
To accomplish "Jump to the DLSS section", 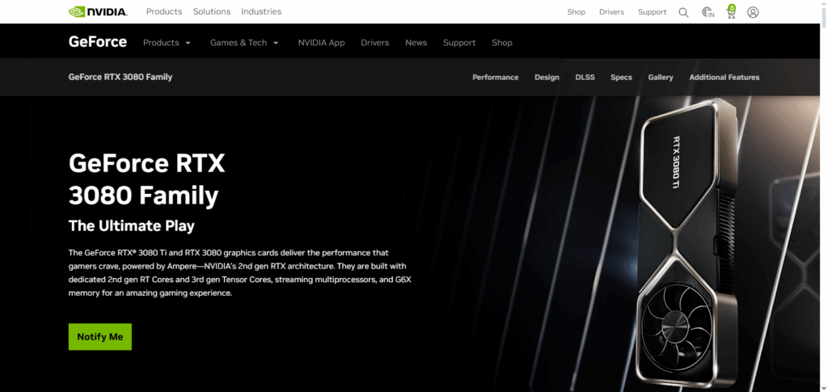I will click(585, 77).
